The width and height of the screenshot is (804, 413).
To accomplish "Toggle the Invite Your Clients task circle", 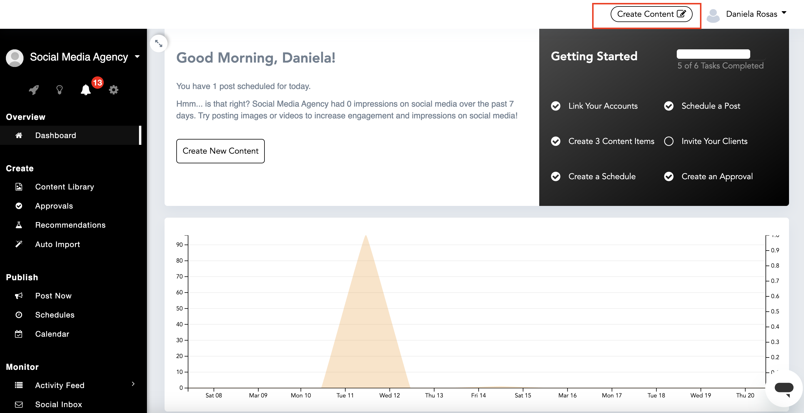I will (x=669, y=141).
